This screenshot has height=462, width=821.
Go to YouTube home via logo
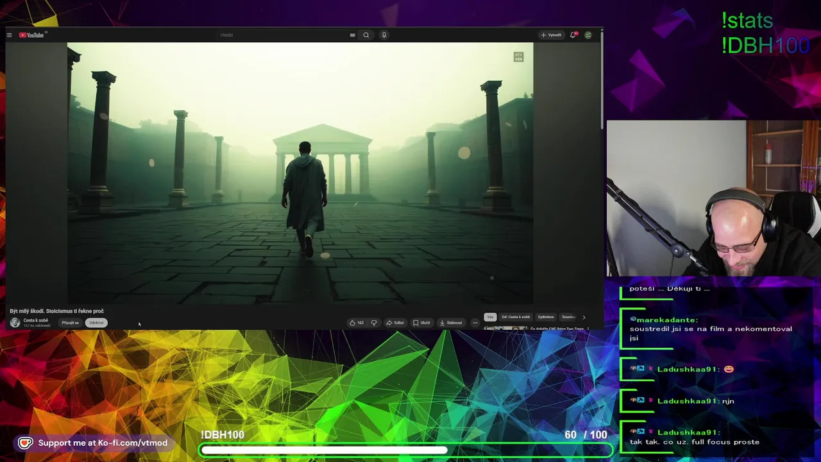(x=32, y=35)
